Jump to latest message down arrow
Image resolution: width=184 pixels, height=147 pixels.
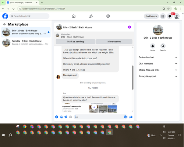[x=94, y=107]
